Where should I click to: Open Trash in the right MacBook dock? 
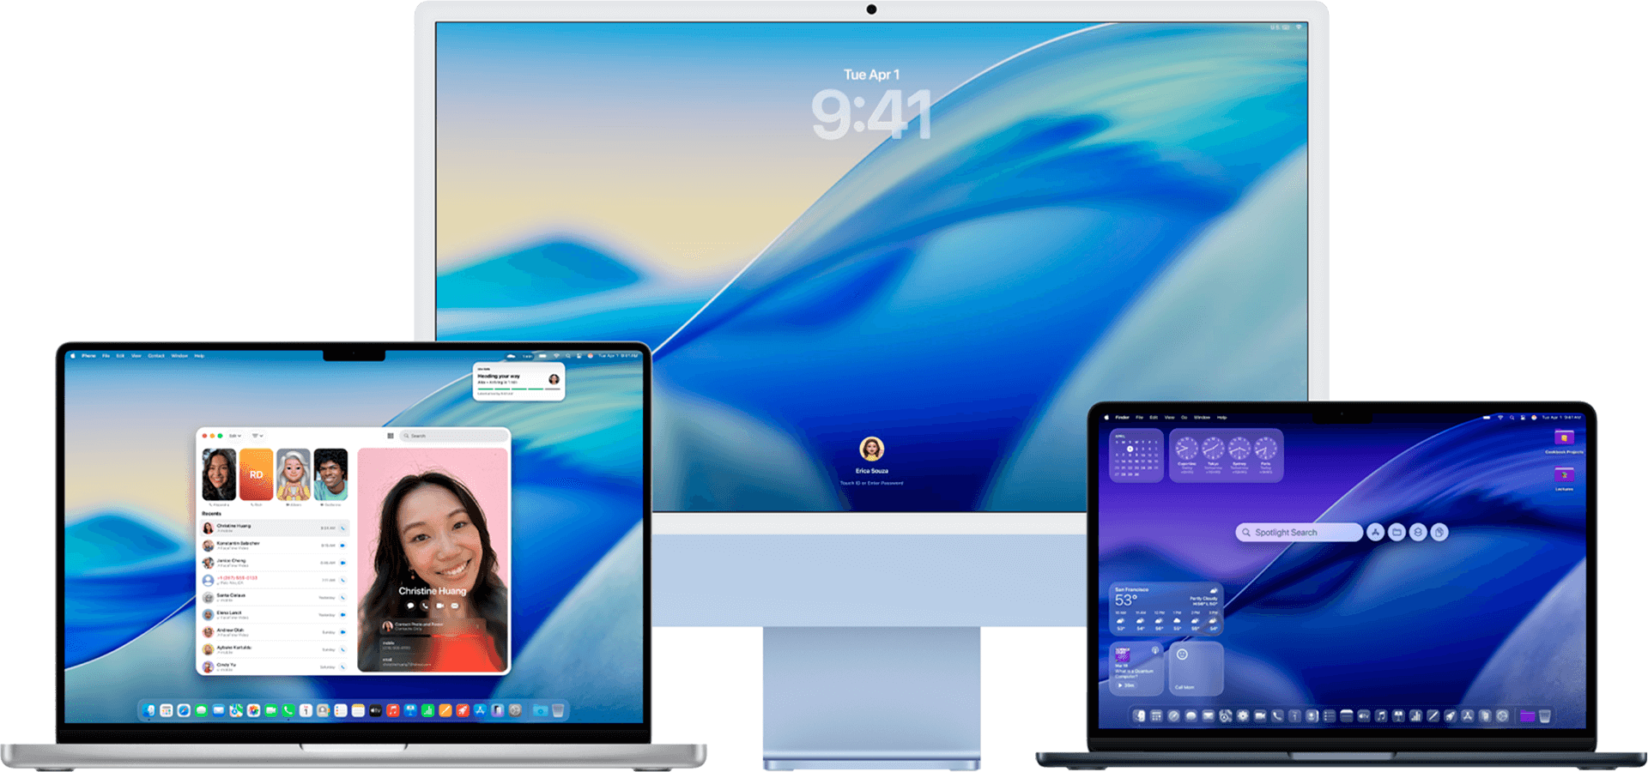tap(1544, 715)
